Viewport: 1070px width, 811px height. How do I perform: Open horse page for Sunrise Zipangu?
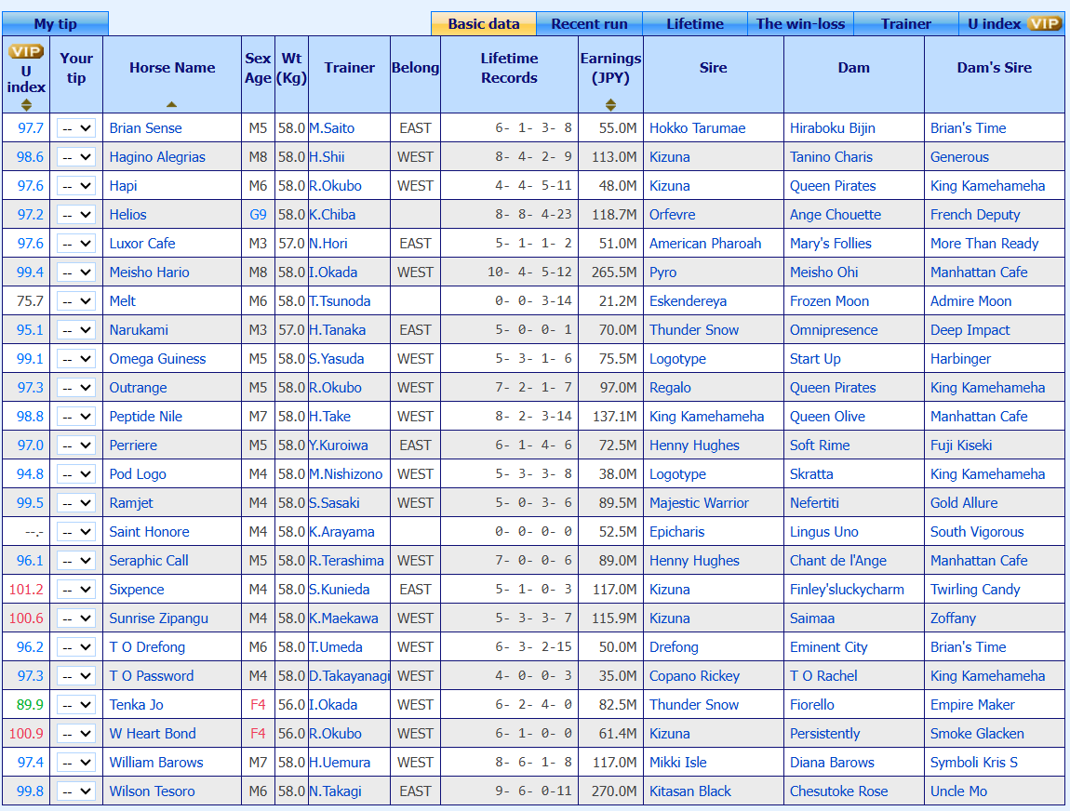click(159, 618)
